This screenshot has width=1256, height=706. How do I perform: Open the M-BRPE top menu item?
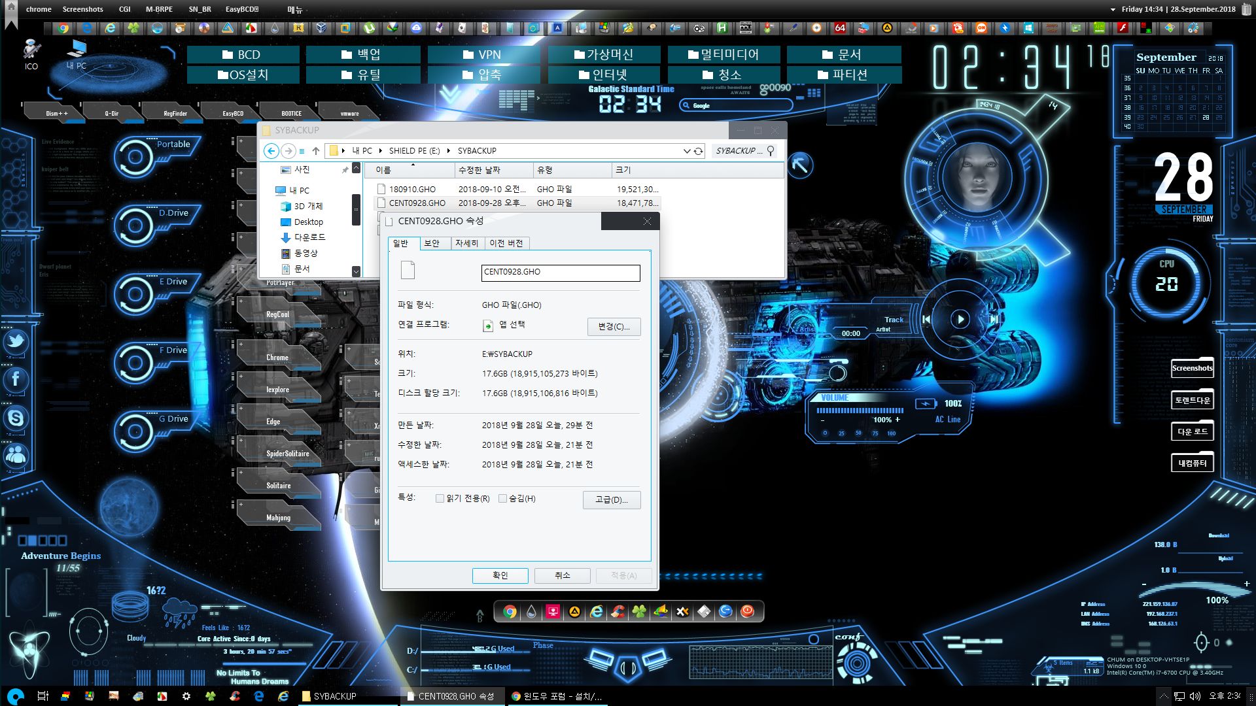pyautogui.click(x=159, y=9)
